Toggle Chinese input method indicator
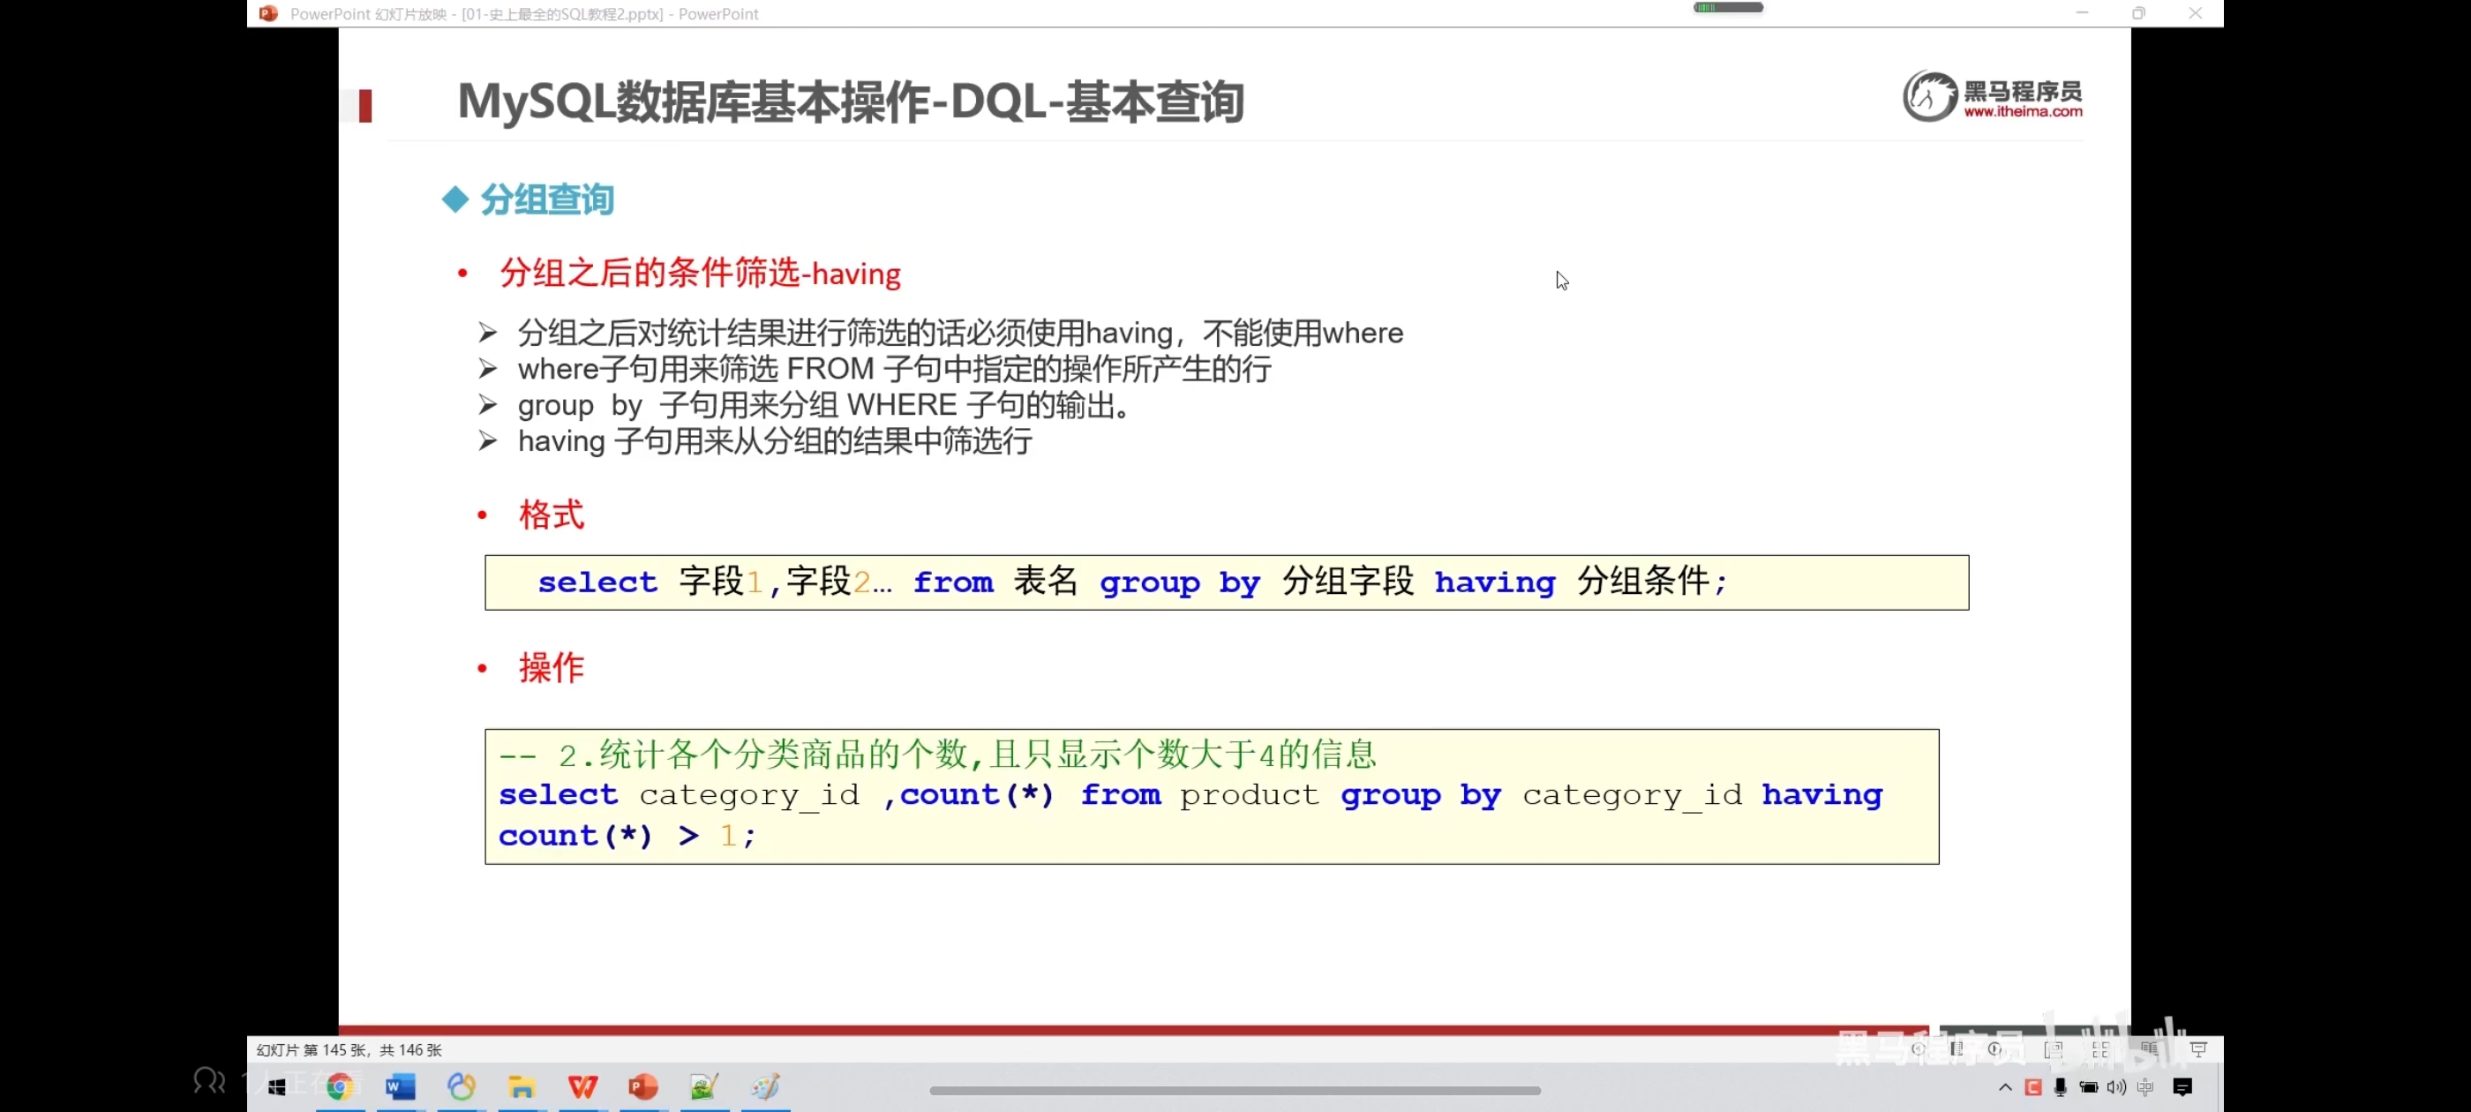2471x1112 pixels. [2144, 1087]
